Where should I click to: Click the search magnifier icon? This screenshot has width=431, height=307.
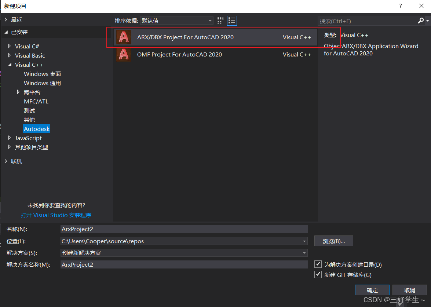click(421, 21)
